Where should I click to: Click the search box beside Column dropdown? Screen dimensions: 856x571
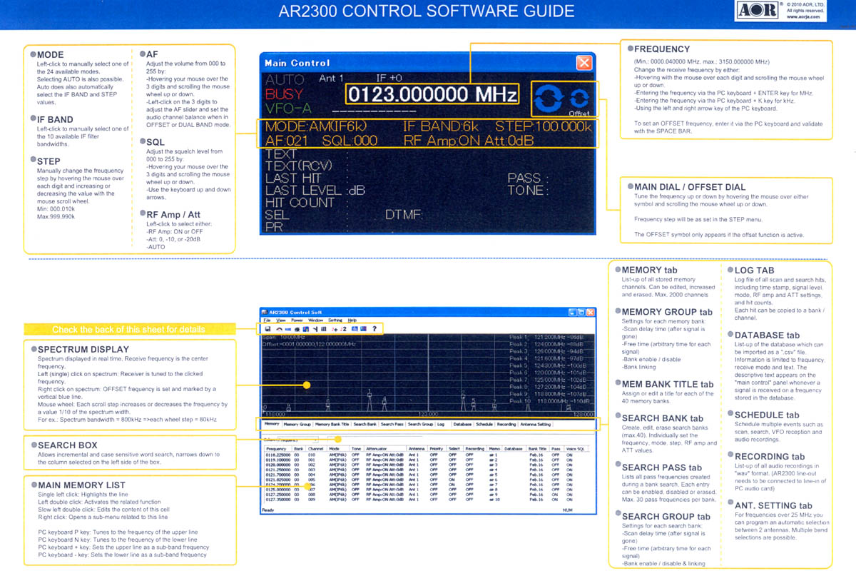(374, 440)
